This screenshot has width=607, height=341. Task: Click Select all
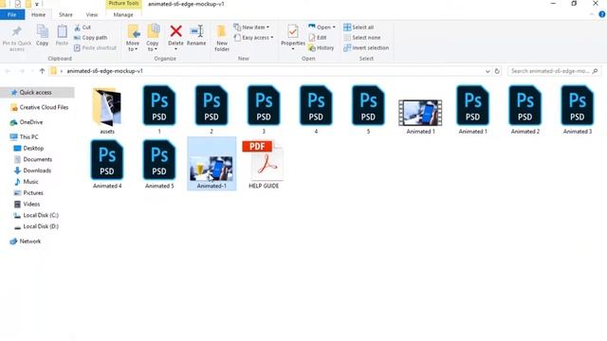(359, 27)
